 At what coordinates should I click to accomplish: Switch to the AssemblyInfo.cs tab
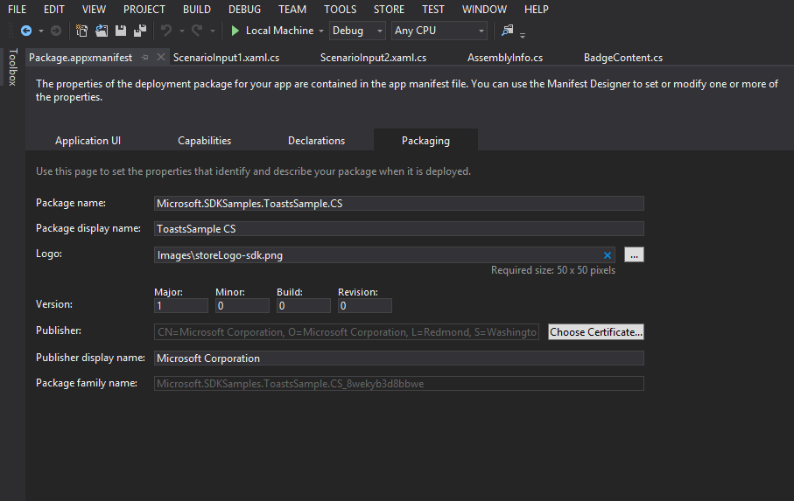coord(505,58)
